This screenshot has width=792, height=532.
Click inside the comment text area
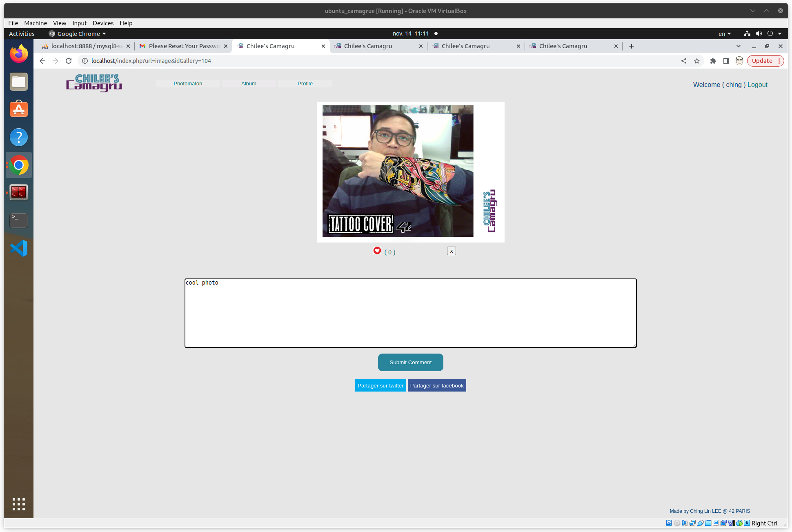(x=410, y=313)
